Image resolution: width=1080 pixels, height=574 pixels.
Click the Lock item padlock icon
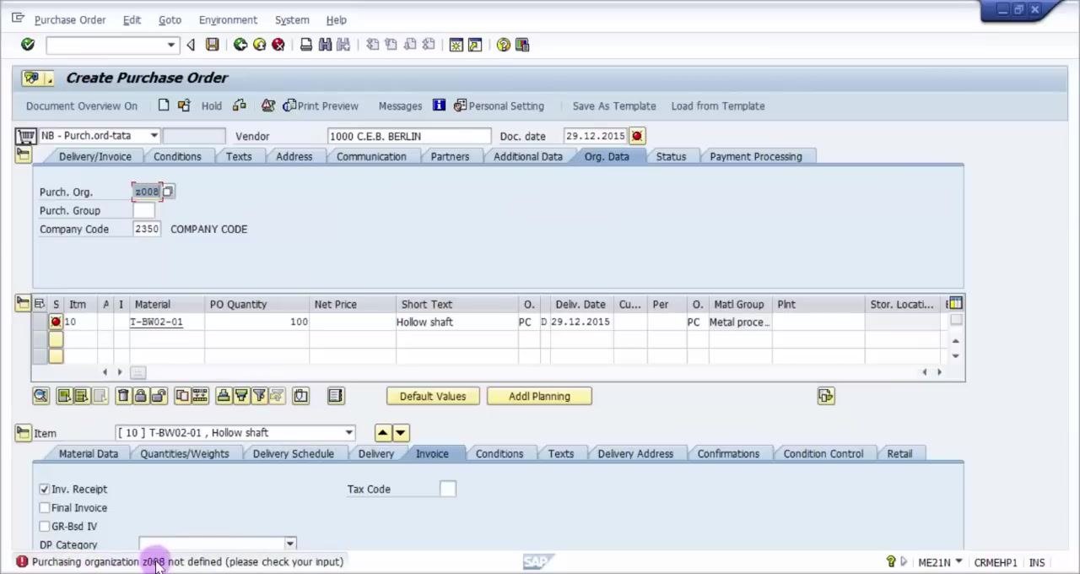(x=141, y=396)
